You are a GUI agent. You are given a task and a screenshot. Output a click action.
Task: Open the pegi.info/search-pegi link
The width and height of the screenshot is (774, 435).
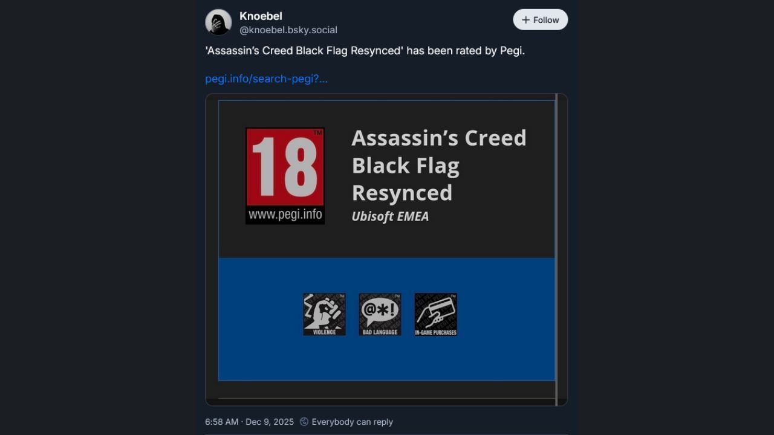(x=266, y=79)
